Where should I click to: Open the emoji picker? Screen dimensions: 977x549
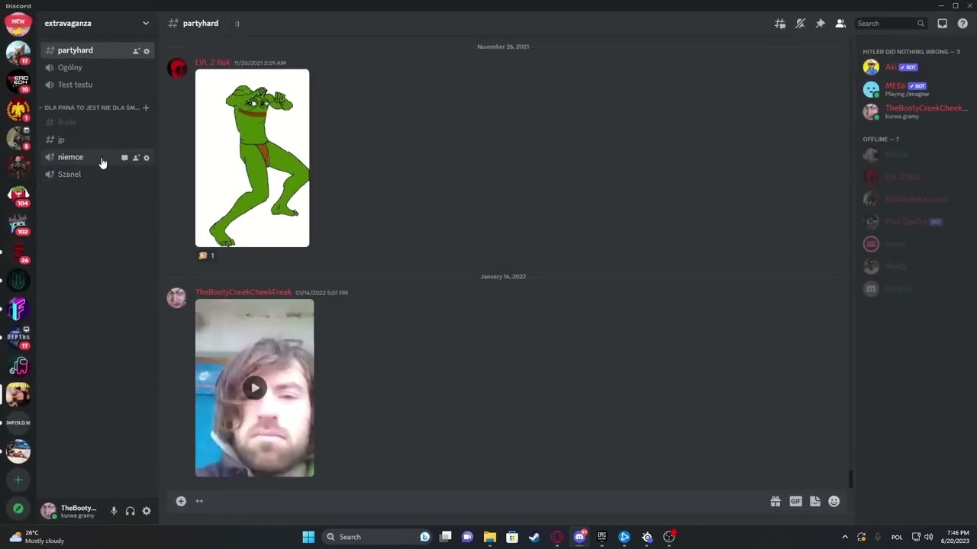click(x=834, y=501)
